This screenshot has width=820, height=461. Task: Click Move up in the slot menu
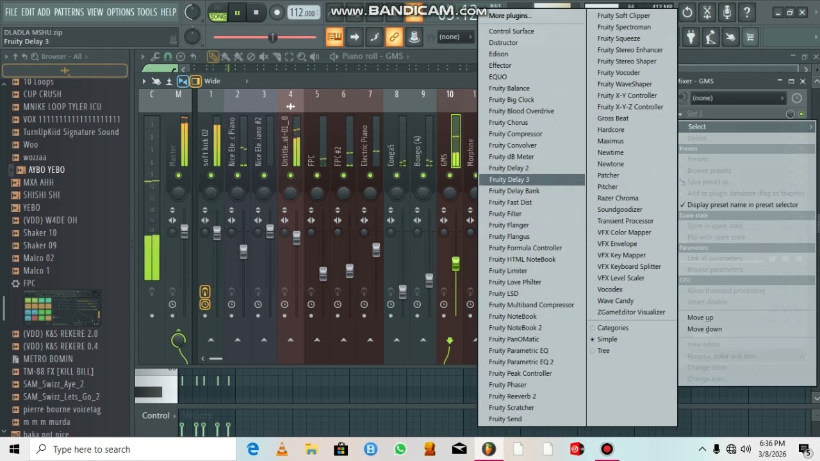coord(700,318)
